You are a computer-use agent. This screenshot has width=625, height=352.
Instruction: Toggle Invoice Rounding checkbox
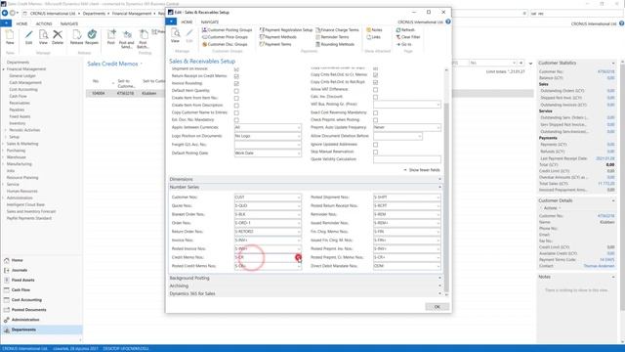click(236, 83)
